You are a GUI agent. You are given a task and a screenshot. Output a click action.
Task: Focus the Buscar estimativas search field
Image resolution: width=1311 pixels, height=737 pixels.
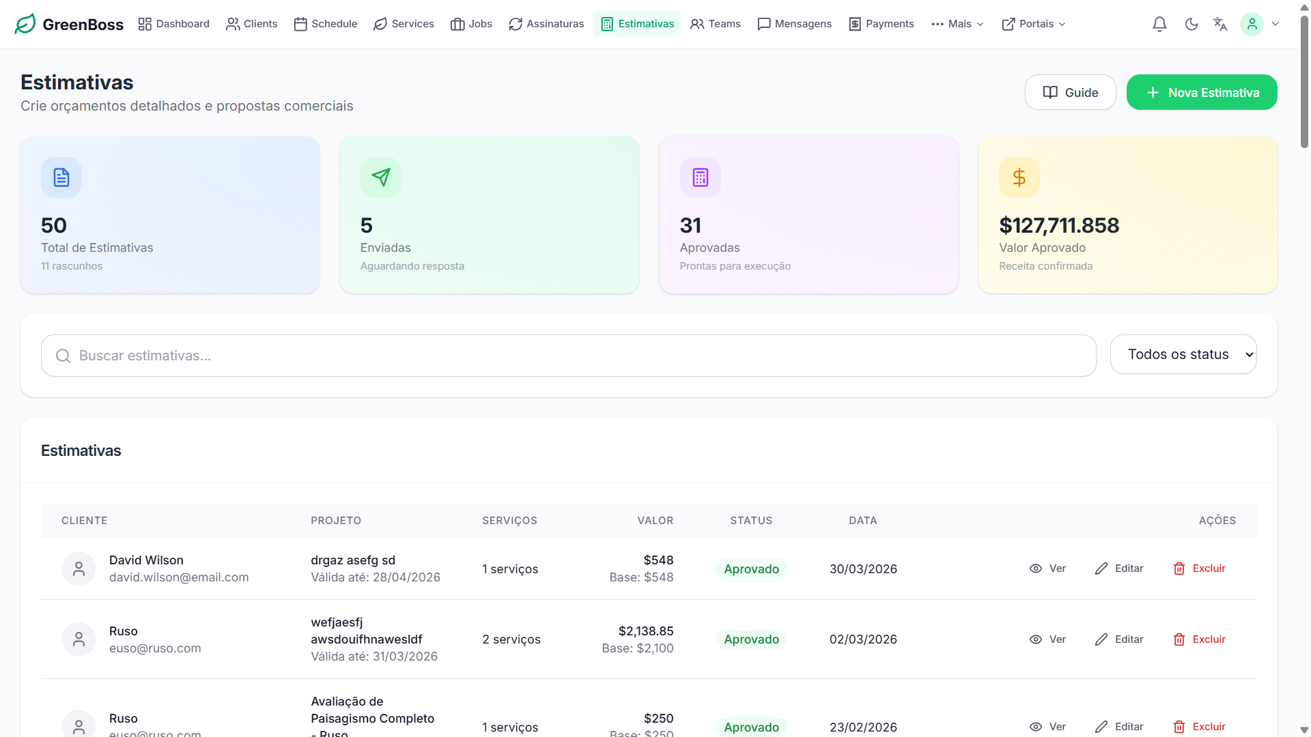click(568, 356)
